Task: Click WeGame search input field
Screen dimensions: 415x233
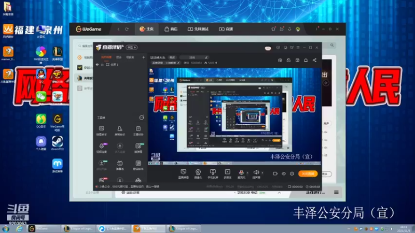Action: tap(86, 46)
